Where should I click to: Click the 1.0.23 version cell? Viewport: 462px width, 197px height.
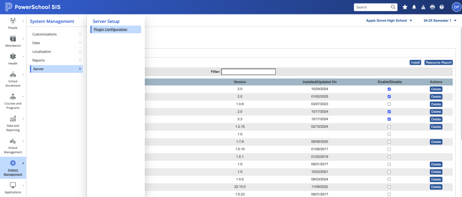click(x=240, y=194)
